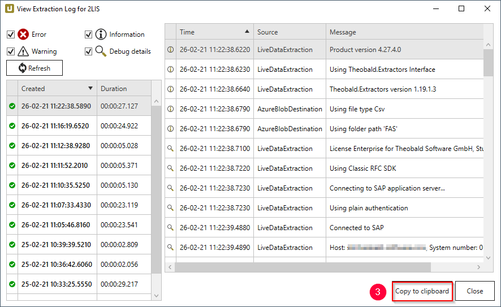Click the Warning triangle icon

[x=23, y=51]
